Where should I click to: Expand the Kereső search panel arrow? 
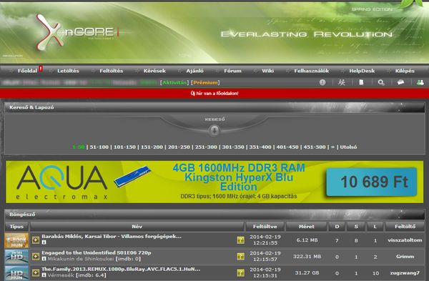tap(214, 131)
